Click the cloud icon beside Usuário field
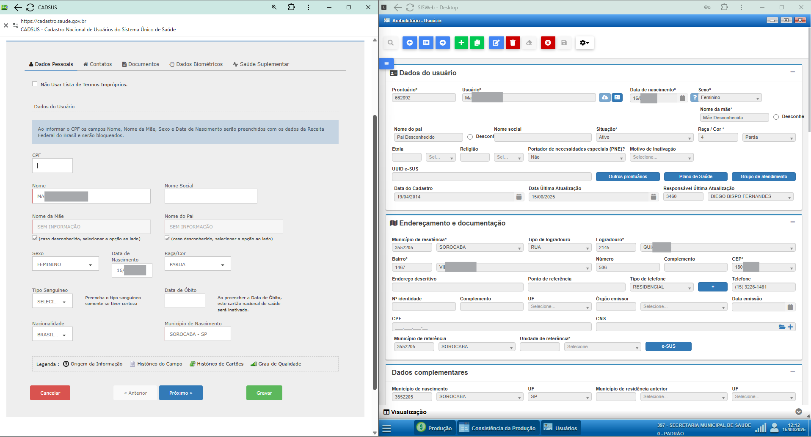This screenshot has height=437, width=811. pyautogui.click(x=605, y=98)
